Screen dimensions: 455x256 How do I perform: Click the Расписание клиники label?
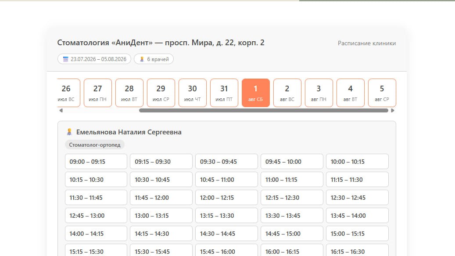tap(367, 43)
